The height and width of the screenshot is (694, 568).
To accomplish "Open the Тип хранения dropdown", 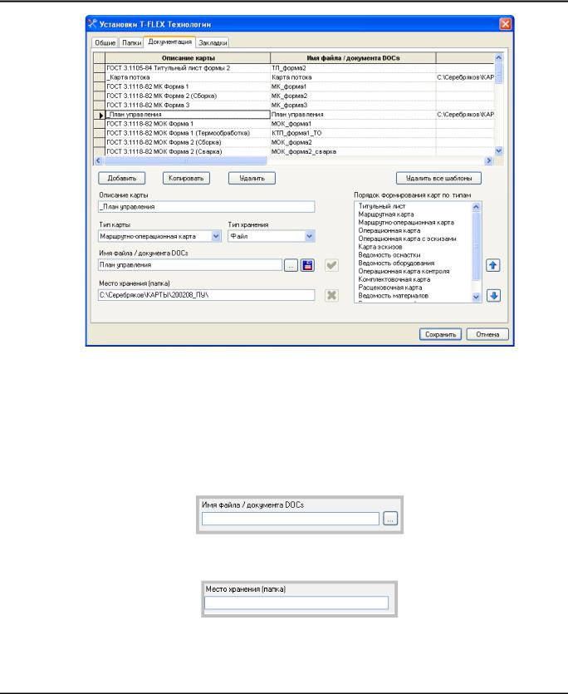I will (x=309, y=236).
